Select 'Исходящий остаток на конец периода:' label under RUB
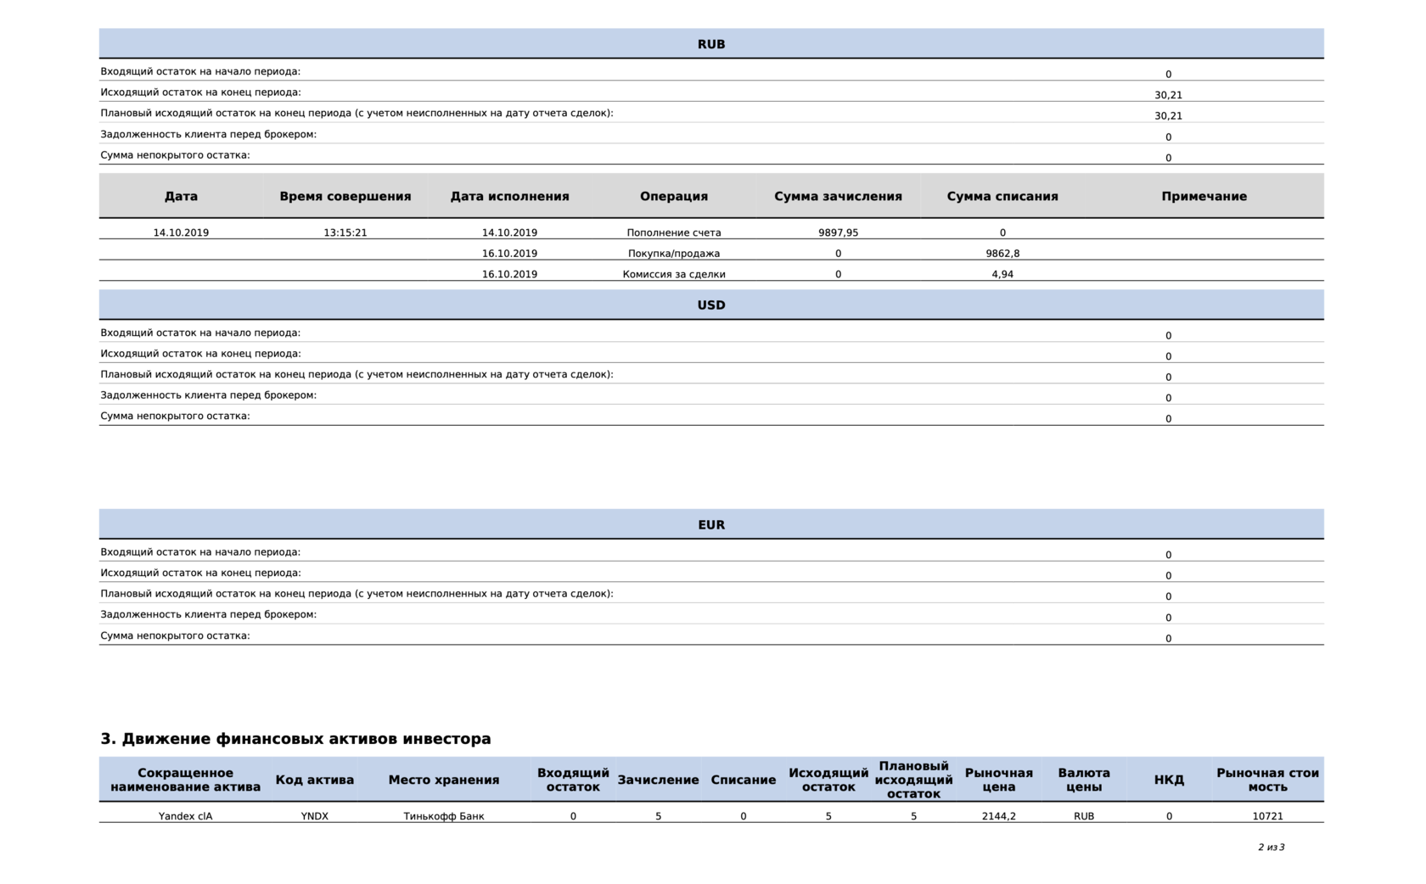Image resolution: width=1426 pixels, height=884 pixels. click(200, 92)
